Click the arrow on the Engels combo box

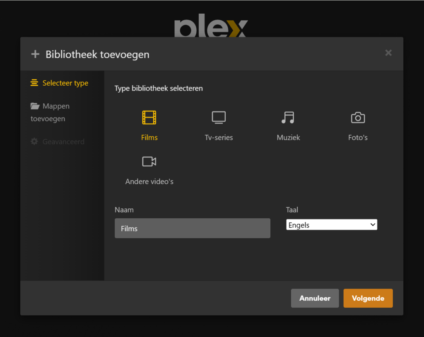[x=373, y=225]
